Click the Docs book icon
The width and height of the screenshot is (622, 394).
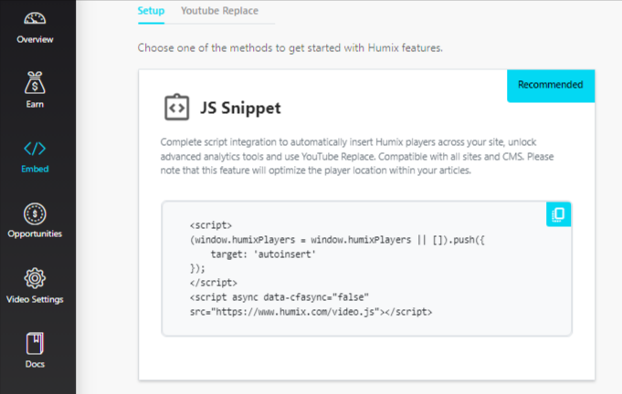[x=35, y=344]
